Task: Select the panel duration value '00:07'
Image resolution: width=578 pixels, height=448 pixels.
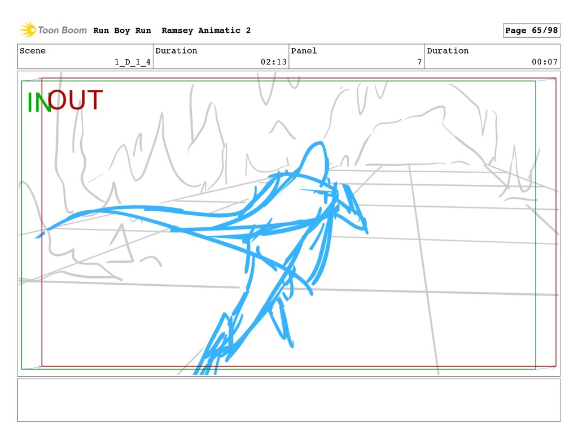Action: point(545,62)
